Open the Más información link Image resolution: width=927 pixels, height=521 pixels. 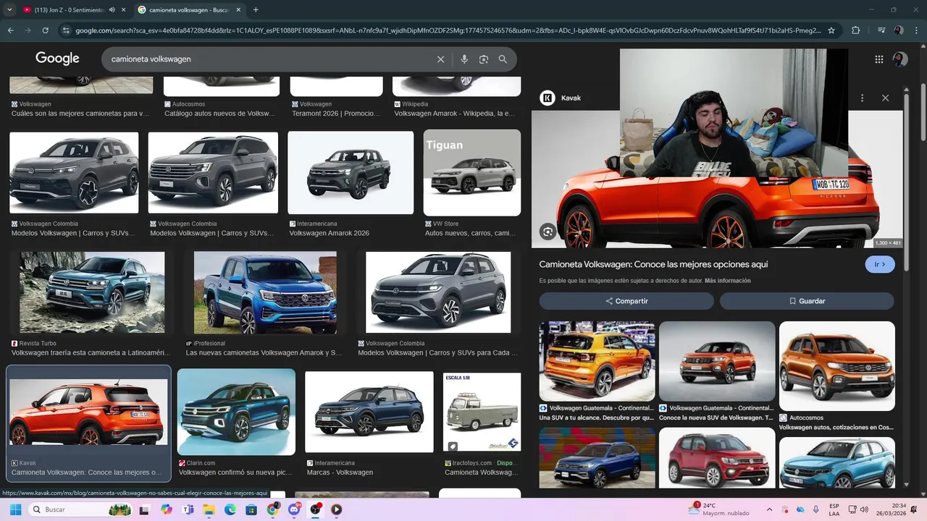pyautogui.click(x=728, y=281)
